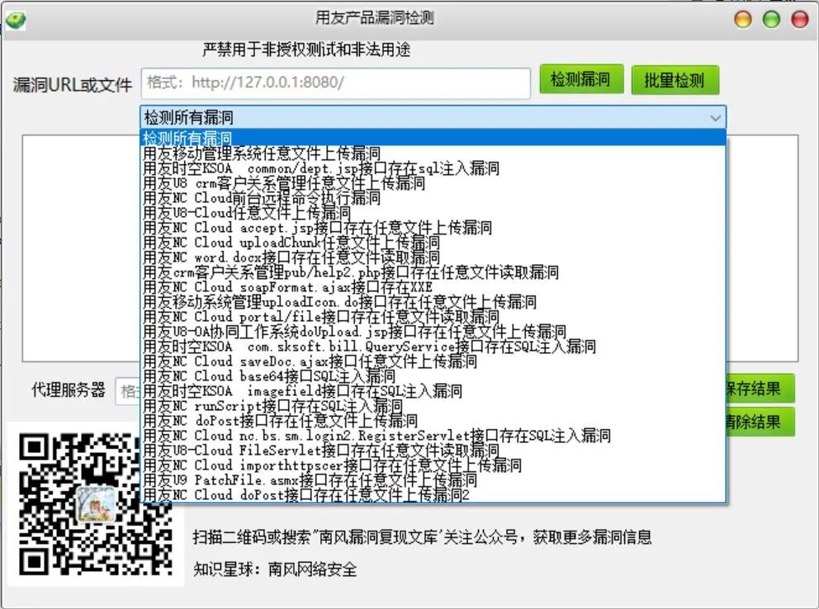Choose NC Cloud importhttpscer upload option
The height and width of the screenshot is (609, 819).
(x=433, y=465)
